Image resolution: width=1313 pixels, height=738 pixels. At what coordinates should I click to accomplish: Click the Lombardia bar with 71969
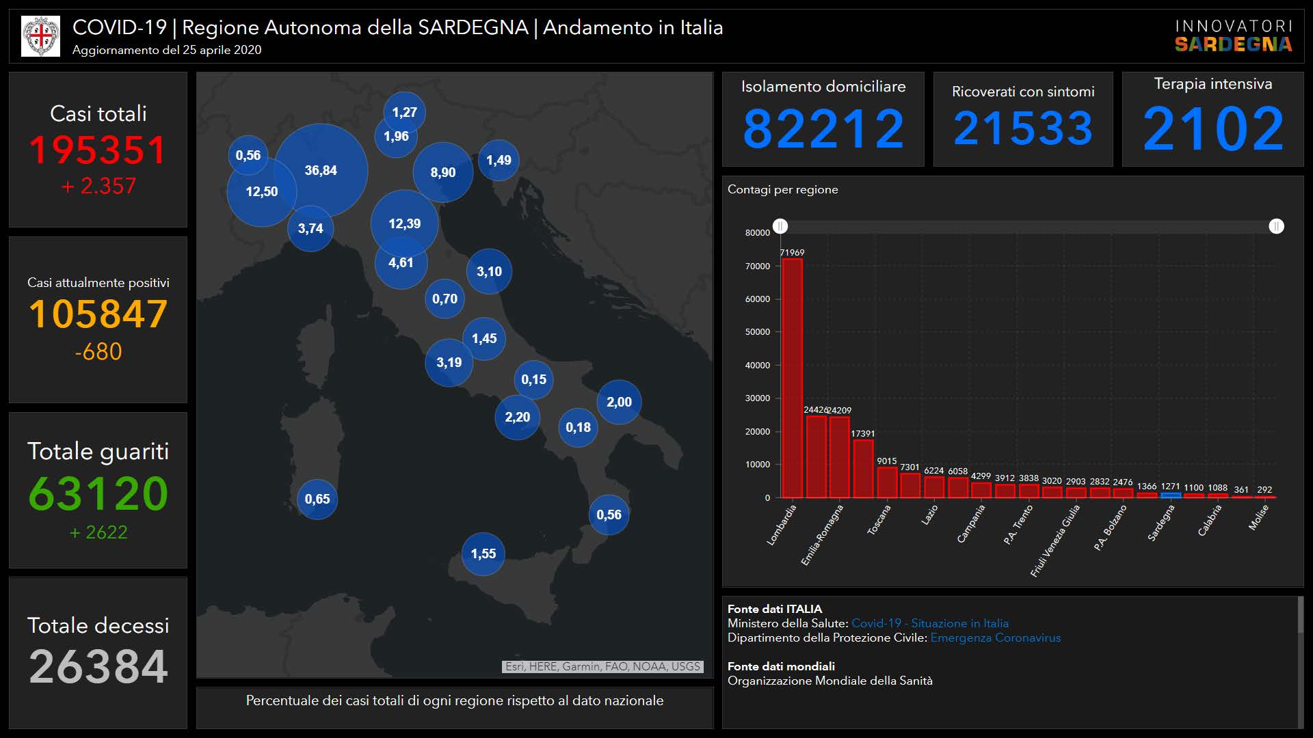point(792,378)
